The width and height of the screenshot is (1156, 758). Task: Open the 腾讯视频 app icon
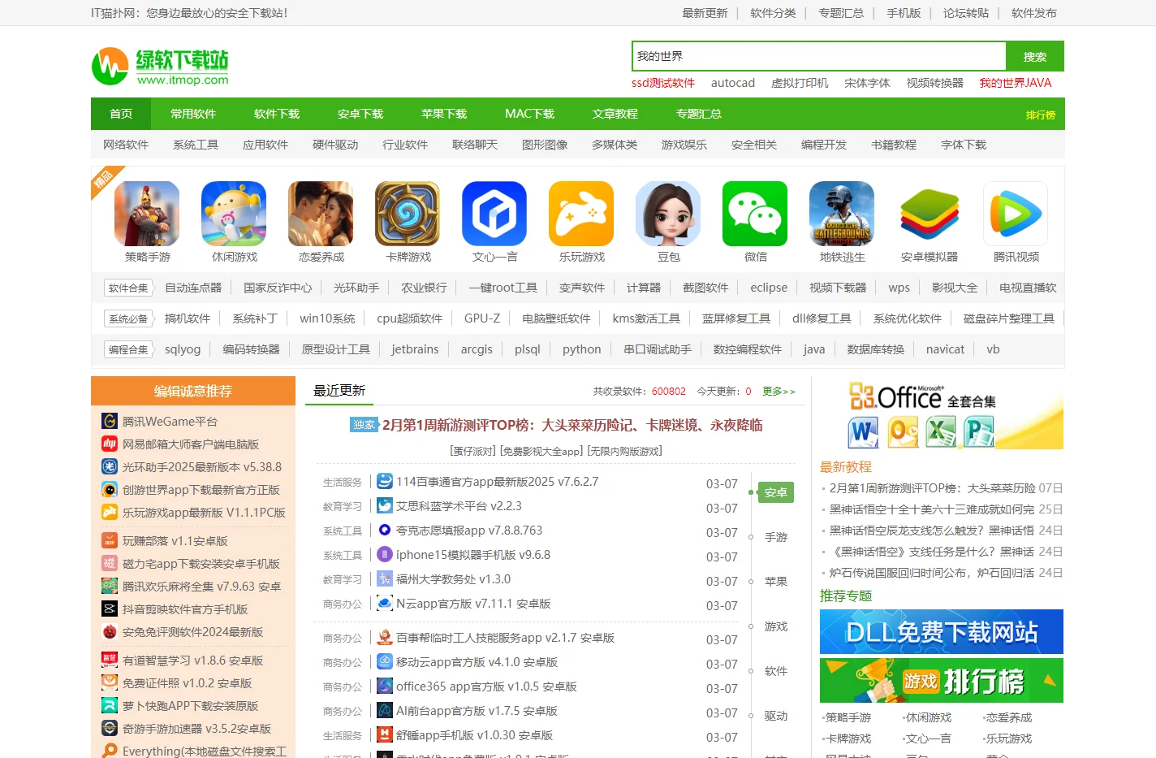[1016, 214]
